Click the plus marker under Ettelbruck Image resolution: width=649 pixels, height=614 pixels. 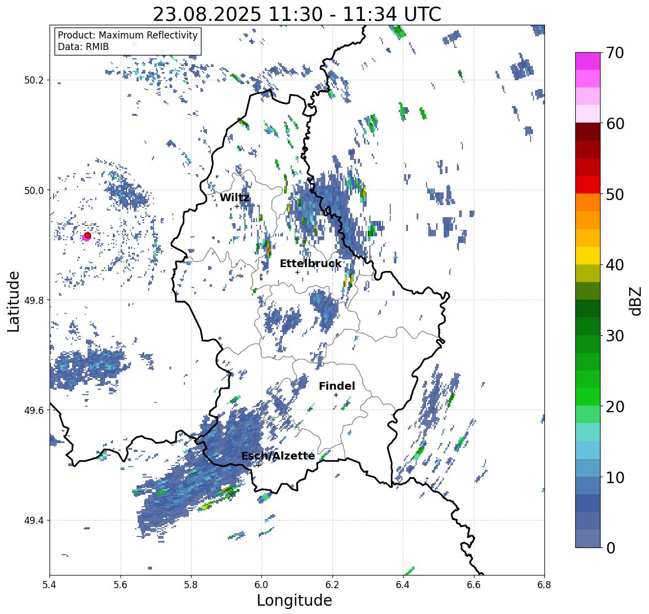pyautogui.click(x=297, y=272)
